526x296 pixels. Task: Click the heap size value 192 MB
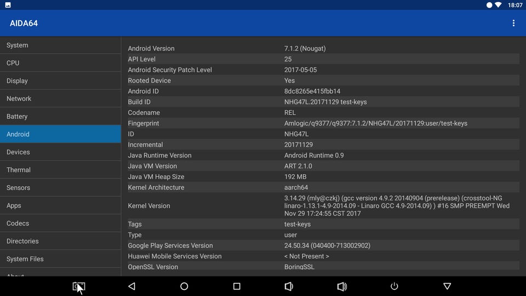click(295, 177)
